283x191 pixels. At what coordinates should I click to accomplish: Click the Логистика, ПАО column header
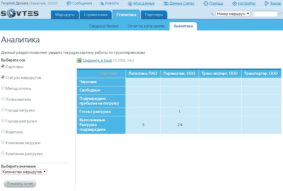tap(143, 74)
